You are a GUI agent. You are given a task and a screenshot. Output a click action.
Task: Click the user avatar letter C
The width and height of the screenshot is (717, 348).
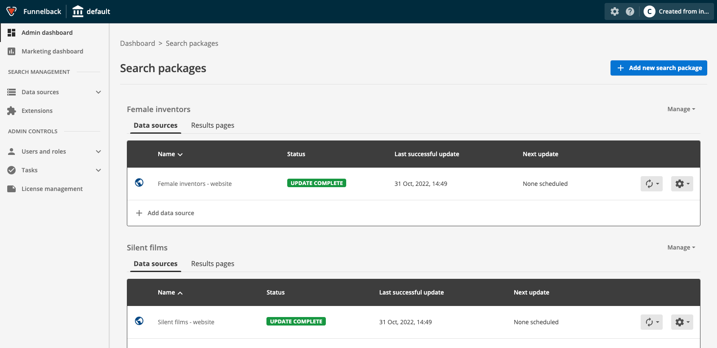[649, 11]
